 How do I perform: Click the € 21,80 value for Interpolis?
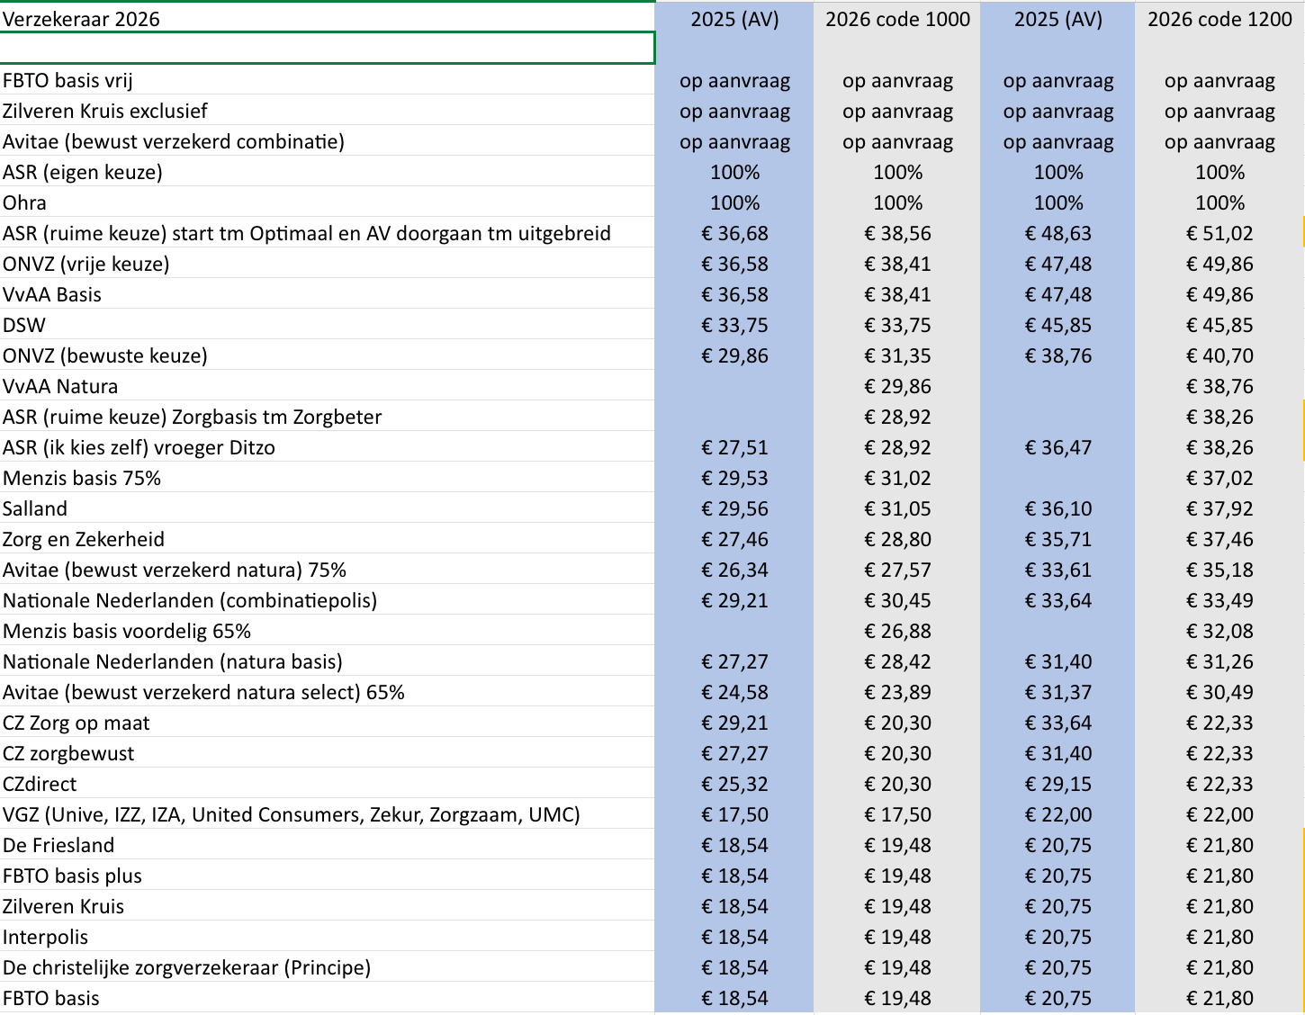[x=1219, y=937]
